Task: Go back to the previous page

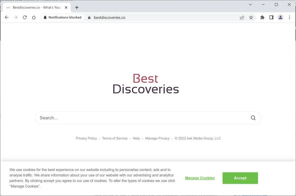Action: coord(7,17)
